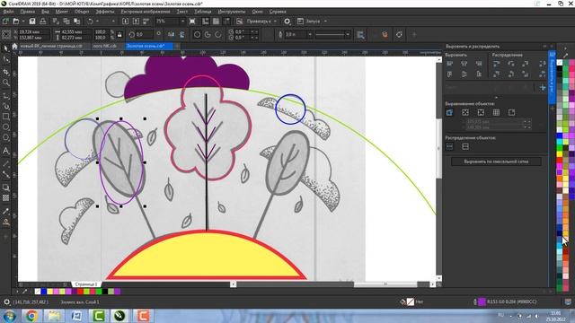Click Distribute left icon in docker
This screenshot has width=575, height=323.
pos(497,64)
